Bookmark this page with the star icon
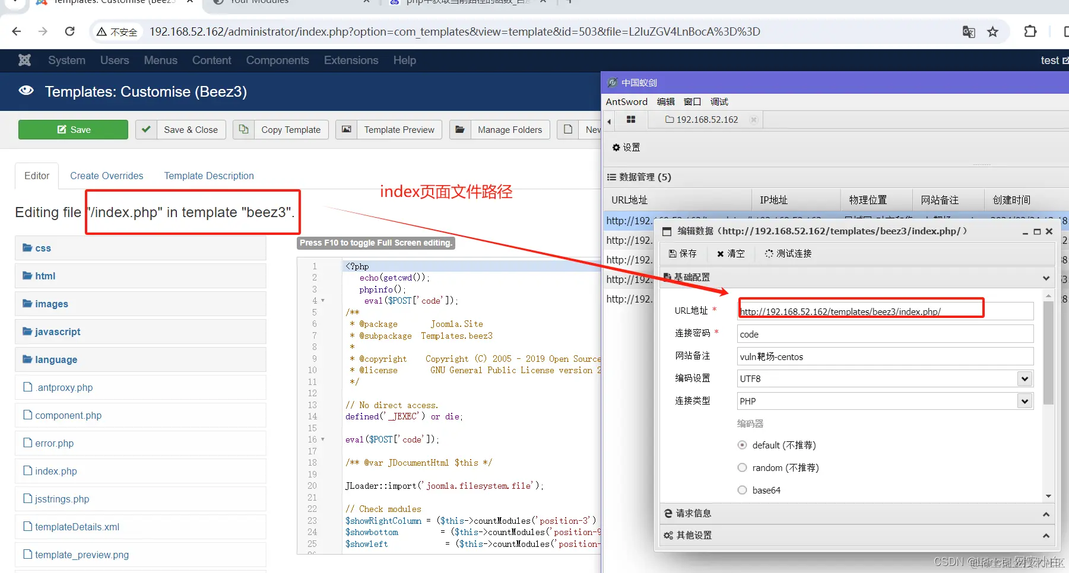This screenshot has height=573, width=1069. pyautogui.click(x=992, y=32)
